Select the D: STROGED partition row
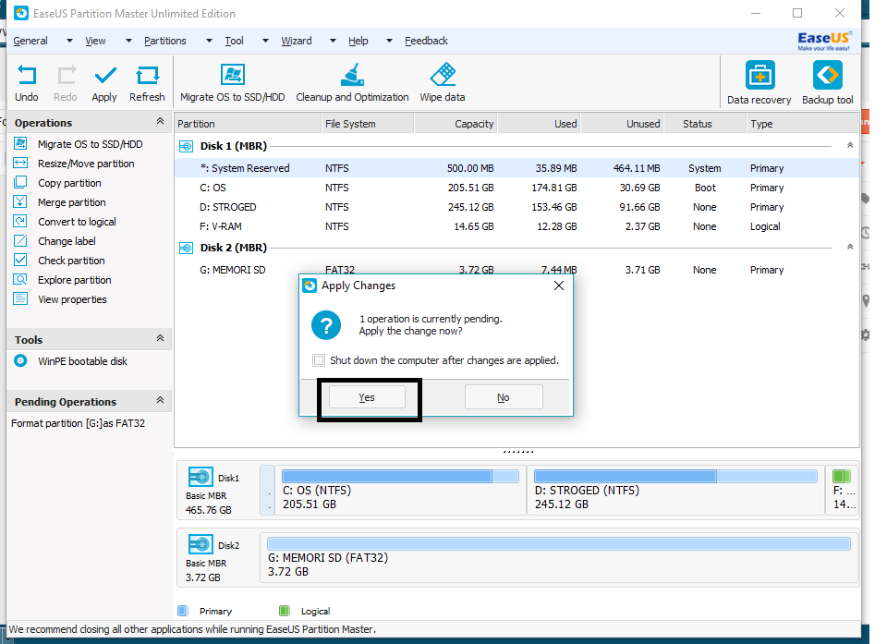This screenshot has width=887, height=644. pos(517,207)
